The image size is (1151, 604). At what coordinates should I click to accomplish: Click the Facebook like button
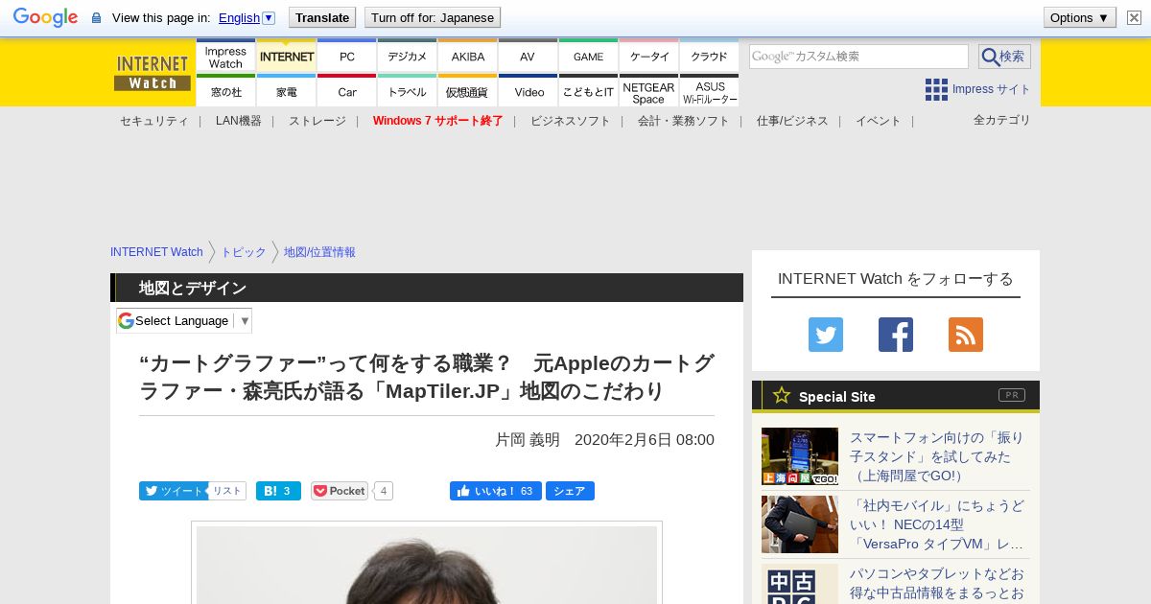(x=495, y=491)
